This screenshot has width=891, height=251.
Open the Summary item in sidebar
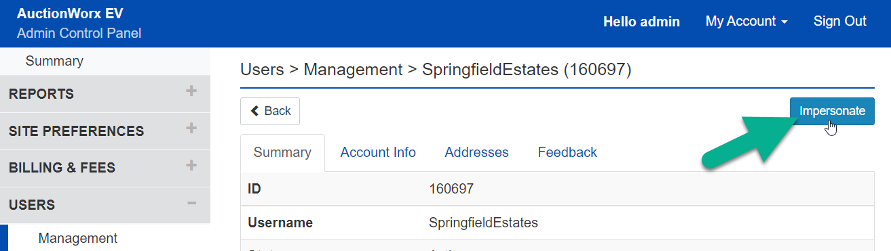coord(54,61)
